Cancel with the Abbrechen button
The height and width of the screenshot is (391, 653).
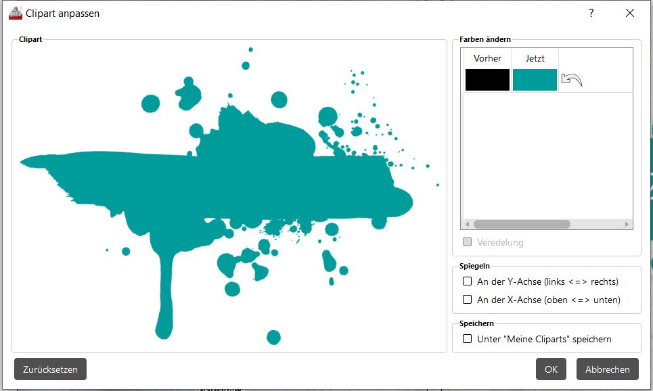607,369
